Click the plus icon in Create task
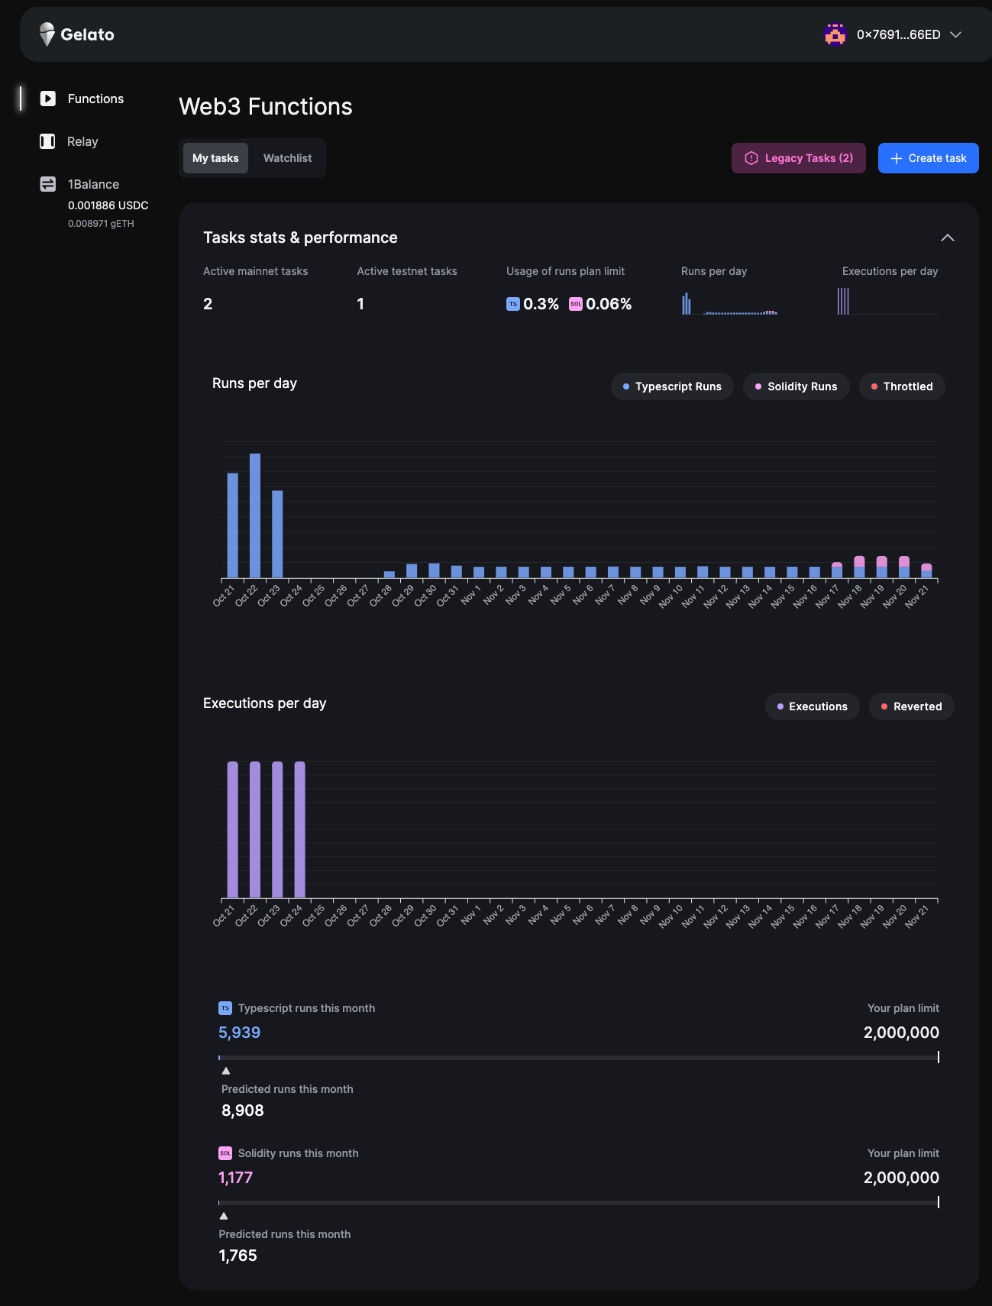Viewport: 992px width, 1306px height. (x=897, y=158)
